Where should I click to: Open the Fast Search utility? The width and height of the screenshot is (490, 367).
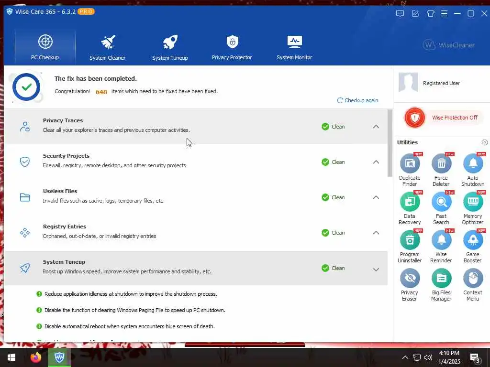click(441, 208)
